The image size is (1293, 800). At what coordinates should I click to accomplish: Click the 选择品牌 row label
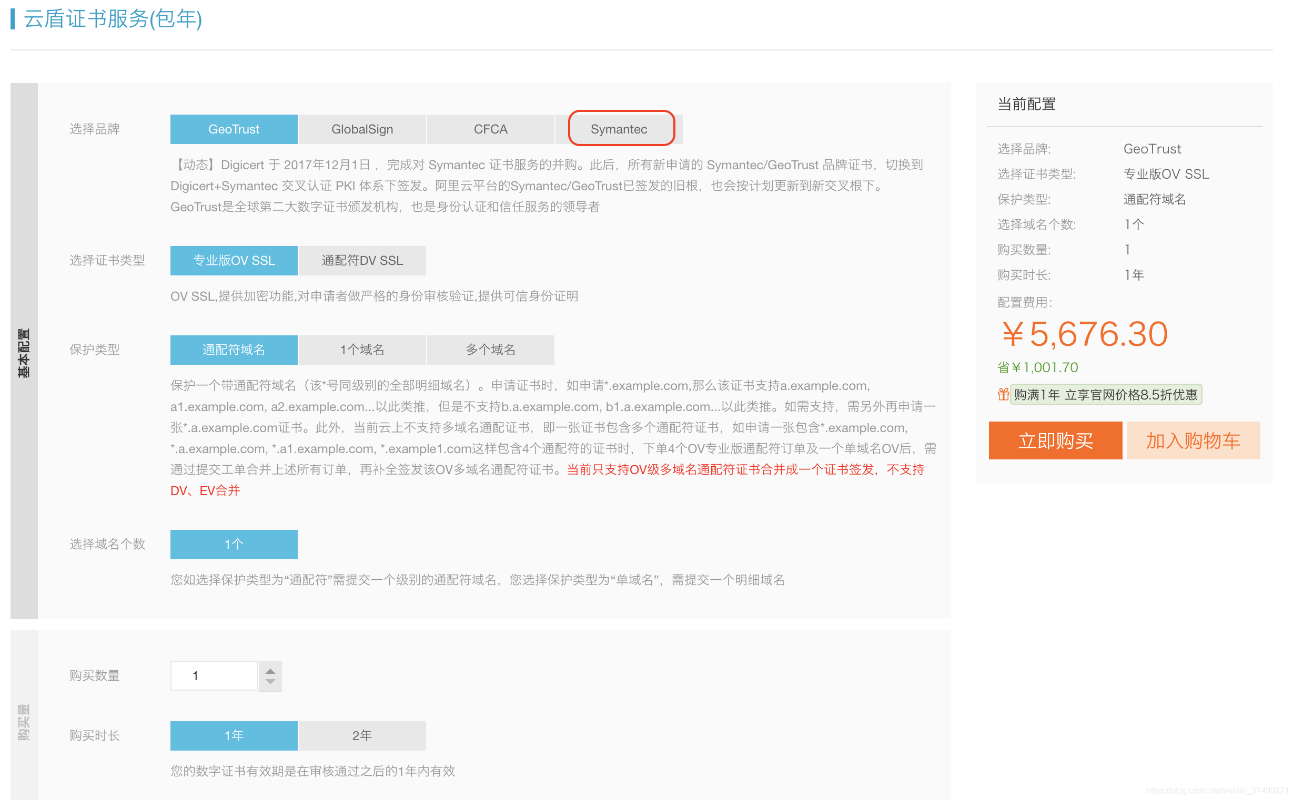tap(95, 129)
